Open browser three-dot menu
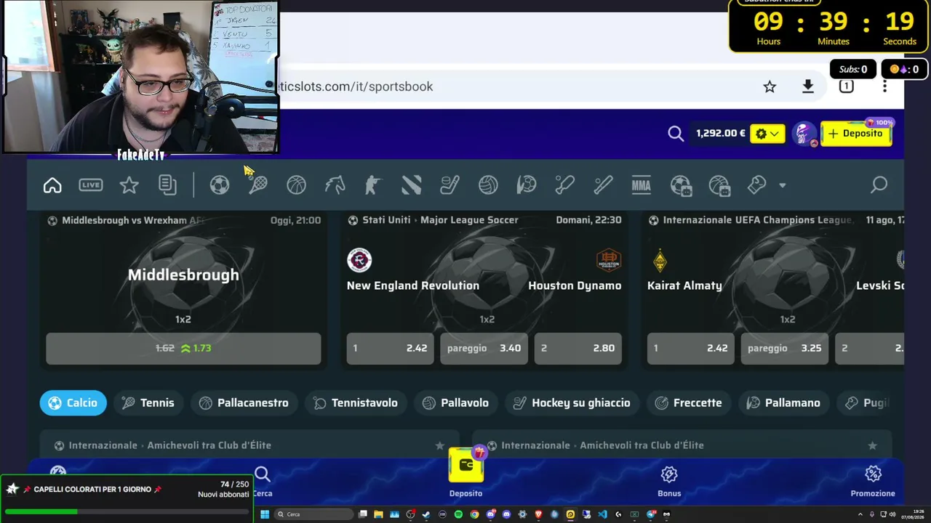931x523 pixels. point(884,86)
